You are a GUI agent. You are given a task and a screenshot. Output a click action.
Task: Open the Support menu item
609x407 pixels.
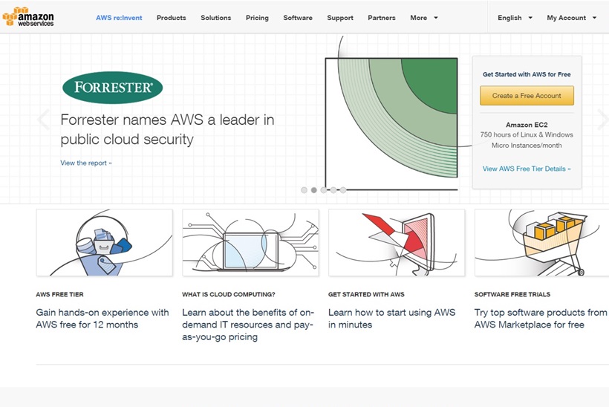pyautogui.click(x=340, y=18)
